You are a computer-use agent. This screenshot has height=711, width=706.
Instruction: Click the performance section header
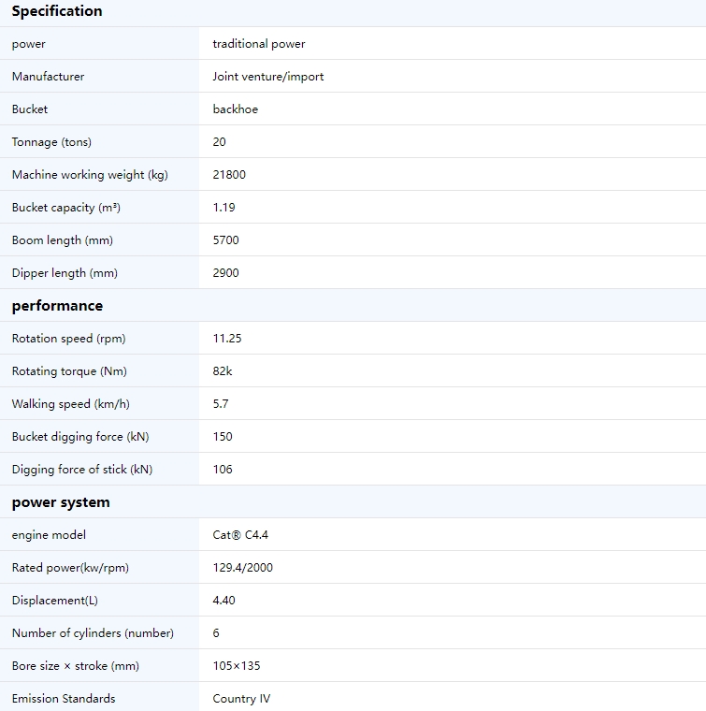pyautogui.click(x=57, y=306)
